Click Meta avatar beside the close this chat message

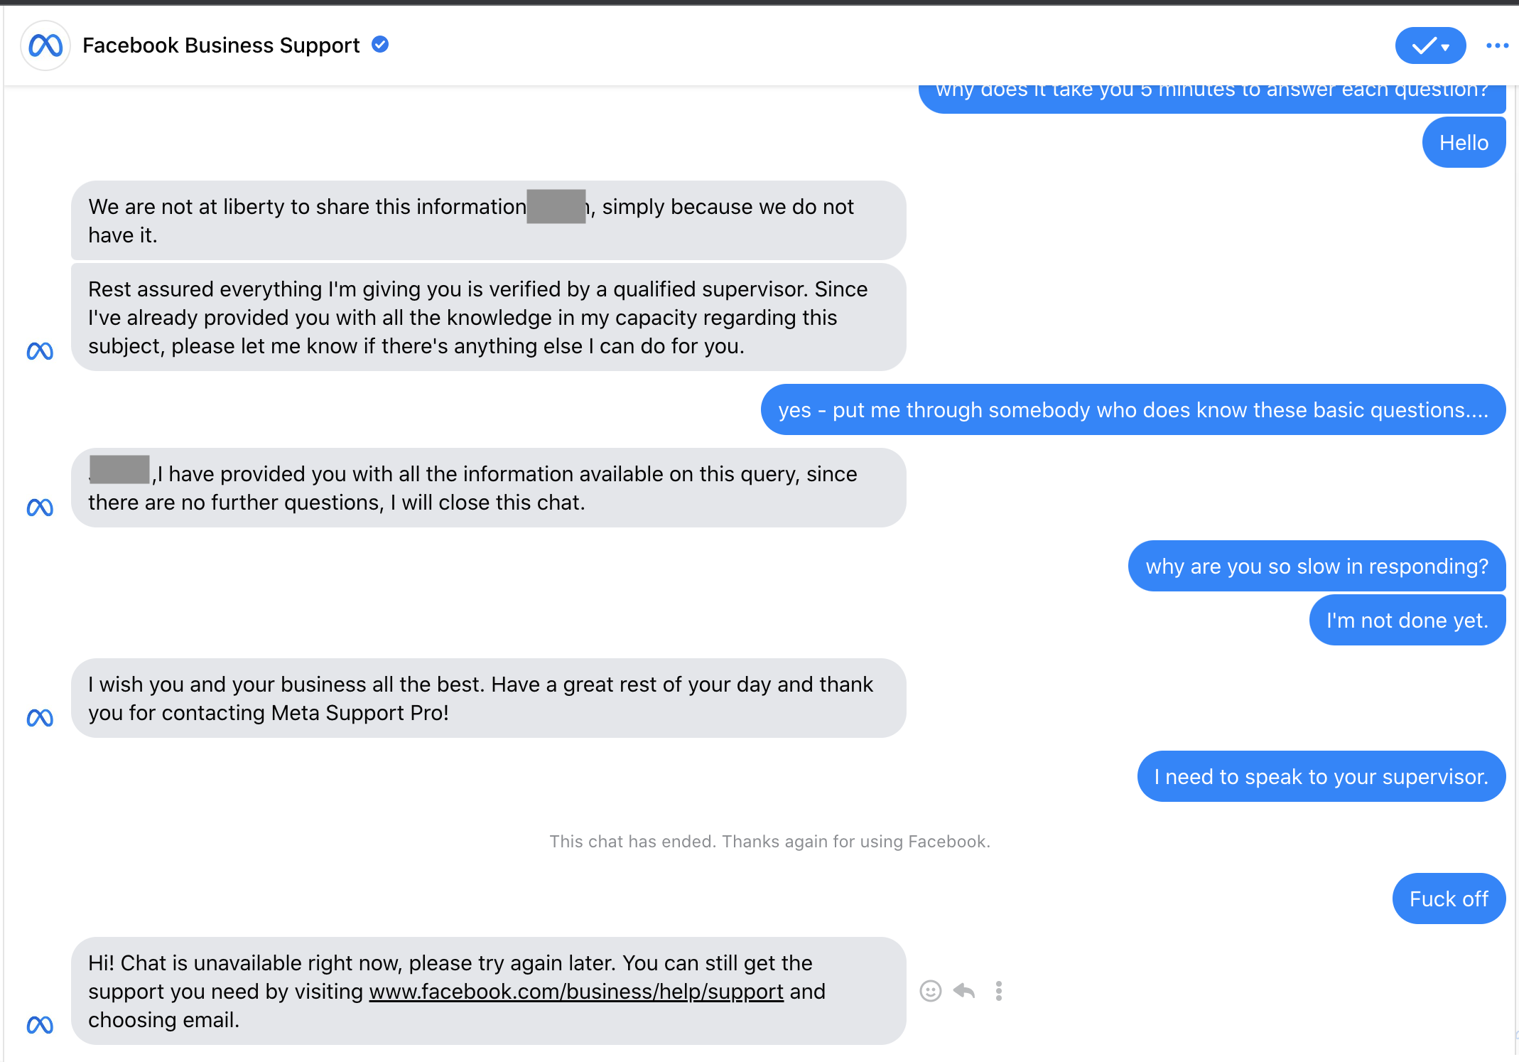coord(40,508)
